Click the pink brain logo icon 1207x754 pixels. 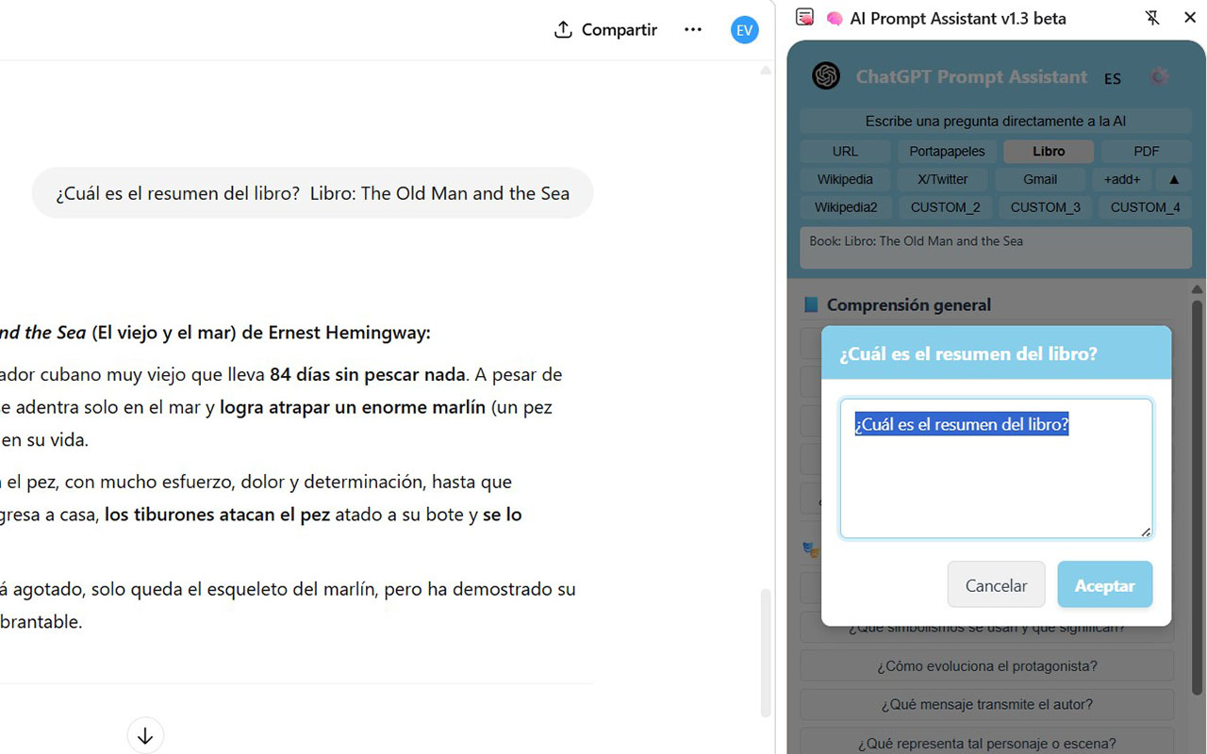[x=834, y=18]
